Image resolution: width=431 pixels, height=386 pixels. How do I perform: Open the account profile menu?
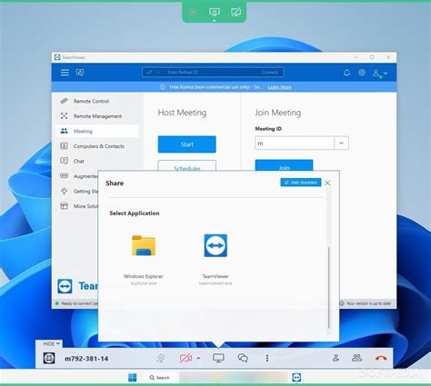tap(380, 73)
